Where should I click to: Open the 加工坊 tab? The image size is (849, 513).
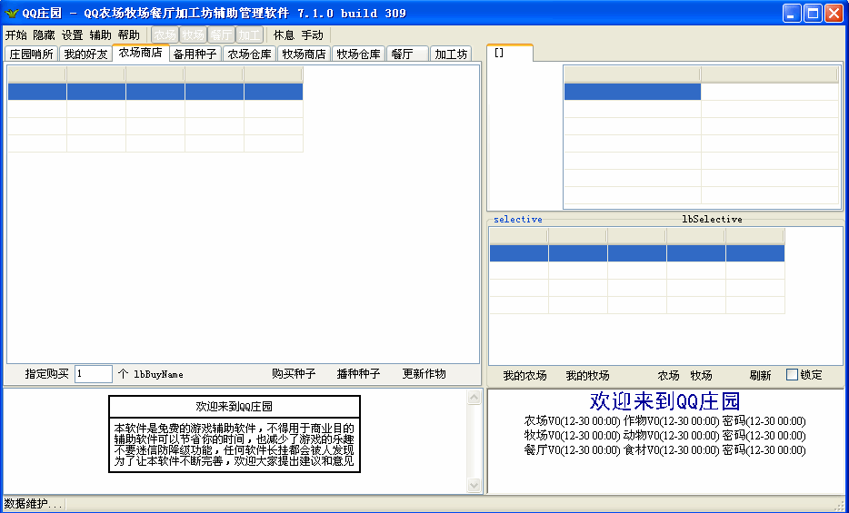451,54
